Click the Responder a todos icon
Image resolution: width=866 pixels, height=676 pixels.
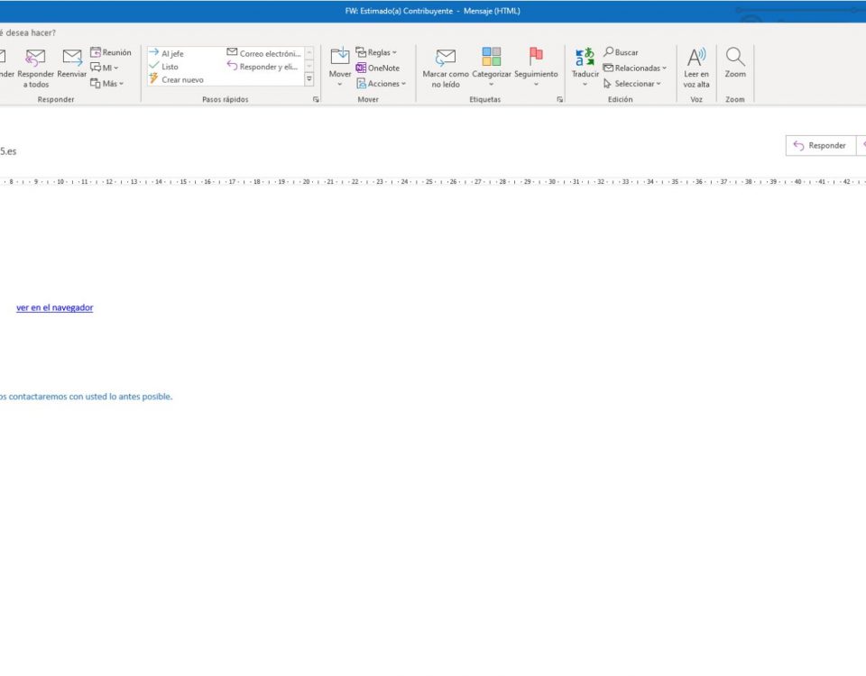click(36, 59)
